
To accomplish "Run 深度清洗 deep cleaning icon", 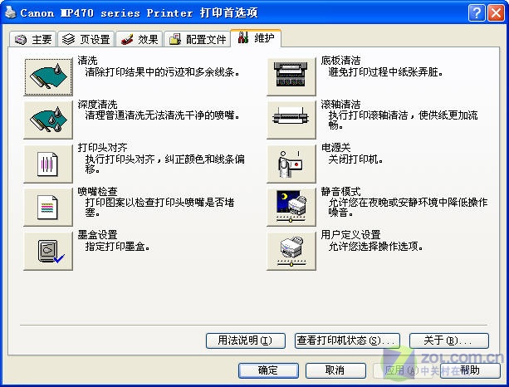I will pyautogui.click(x=48, y=120).
